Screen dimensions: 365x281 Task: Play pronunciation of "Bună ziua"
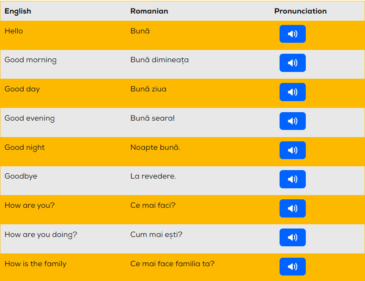292,92
